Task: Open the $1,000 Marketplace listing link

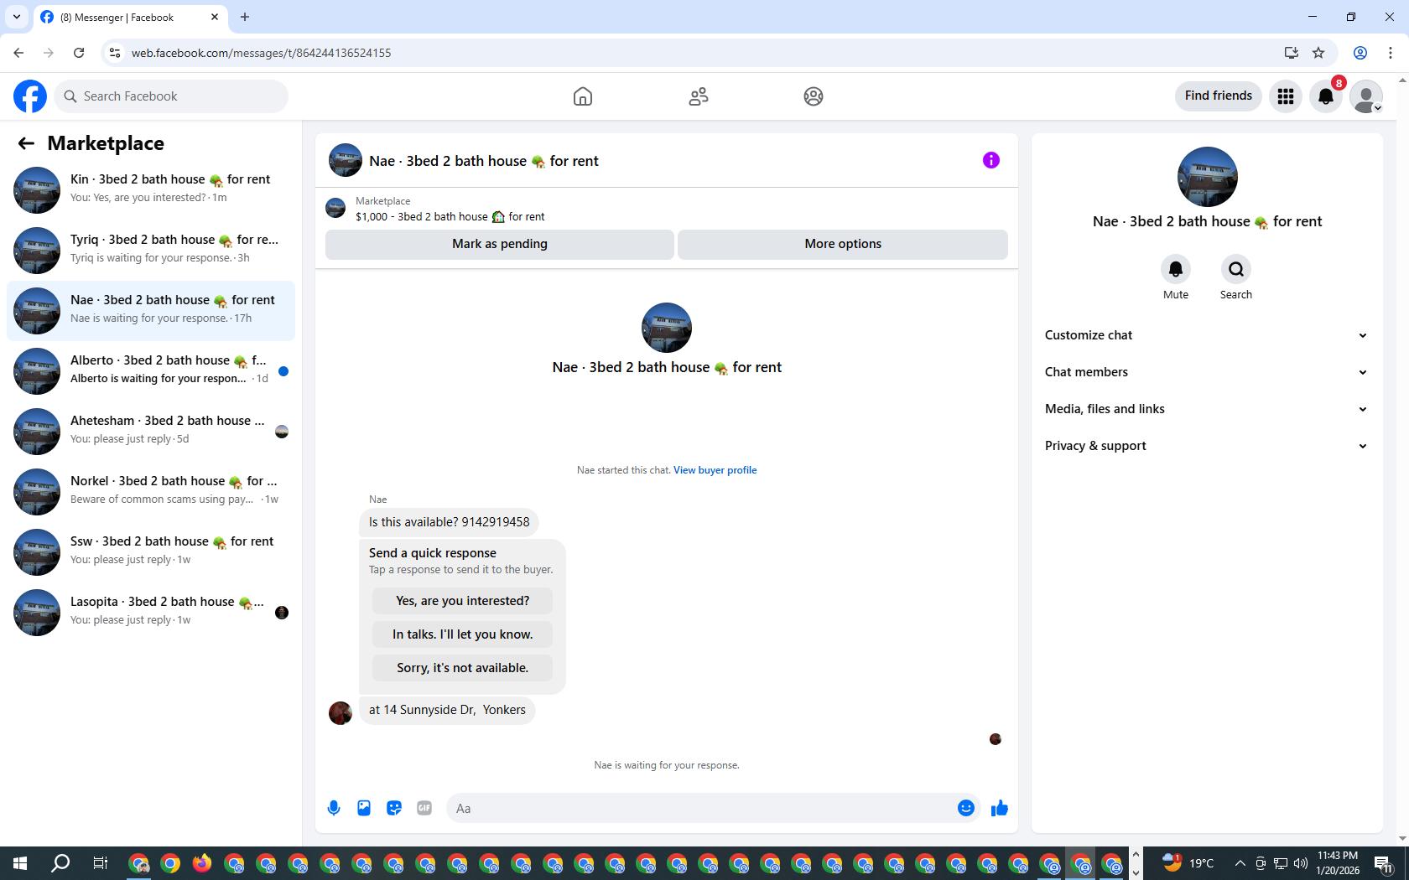Action: click(450, 217)
